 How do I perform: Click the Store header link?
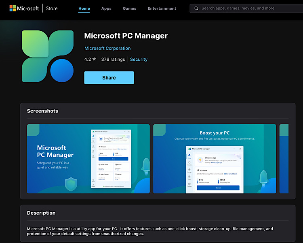(52, 9)
